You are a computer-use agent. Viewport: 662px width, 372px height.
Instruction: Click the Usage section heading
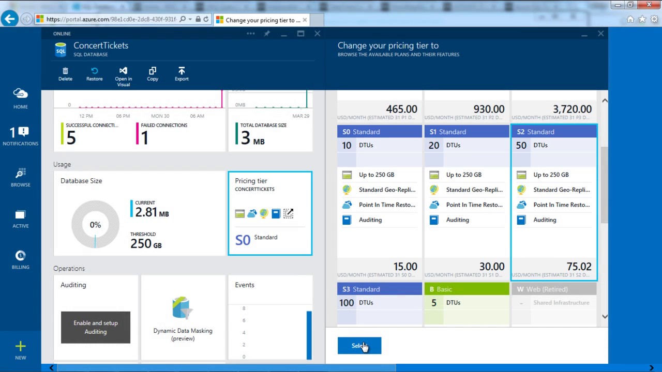coord(62,164)
